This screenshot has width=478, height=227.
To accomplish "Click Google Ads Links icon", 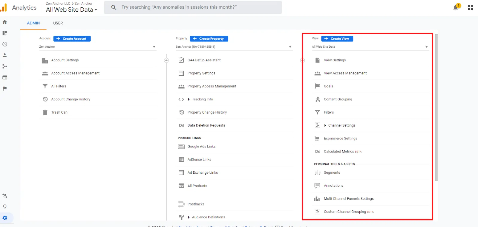I will [181, 147].
